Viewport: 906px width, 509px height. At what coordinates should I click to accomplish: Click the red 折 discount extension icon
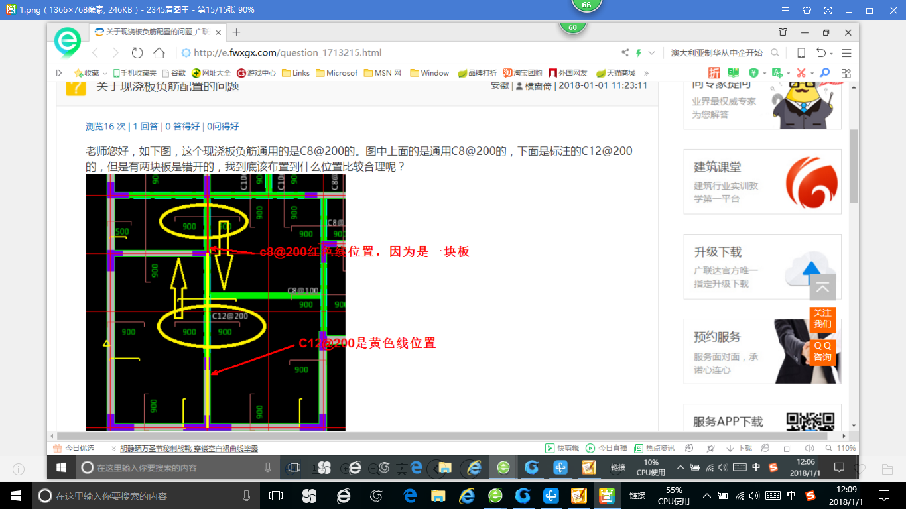click(714, 73)
